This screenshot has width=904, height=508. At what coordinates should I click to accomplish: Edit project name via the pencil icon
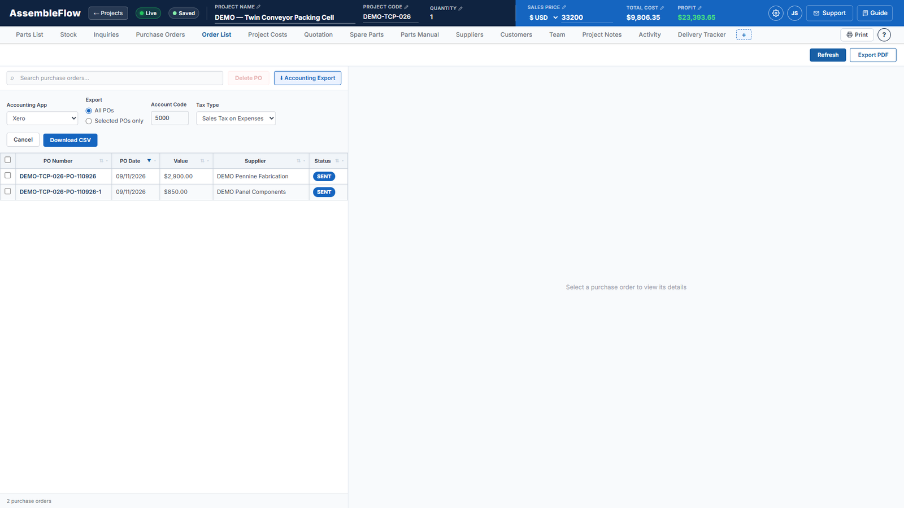pyautogui.click(x=259, y=7)
